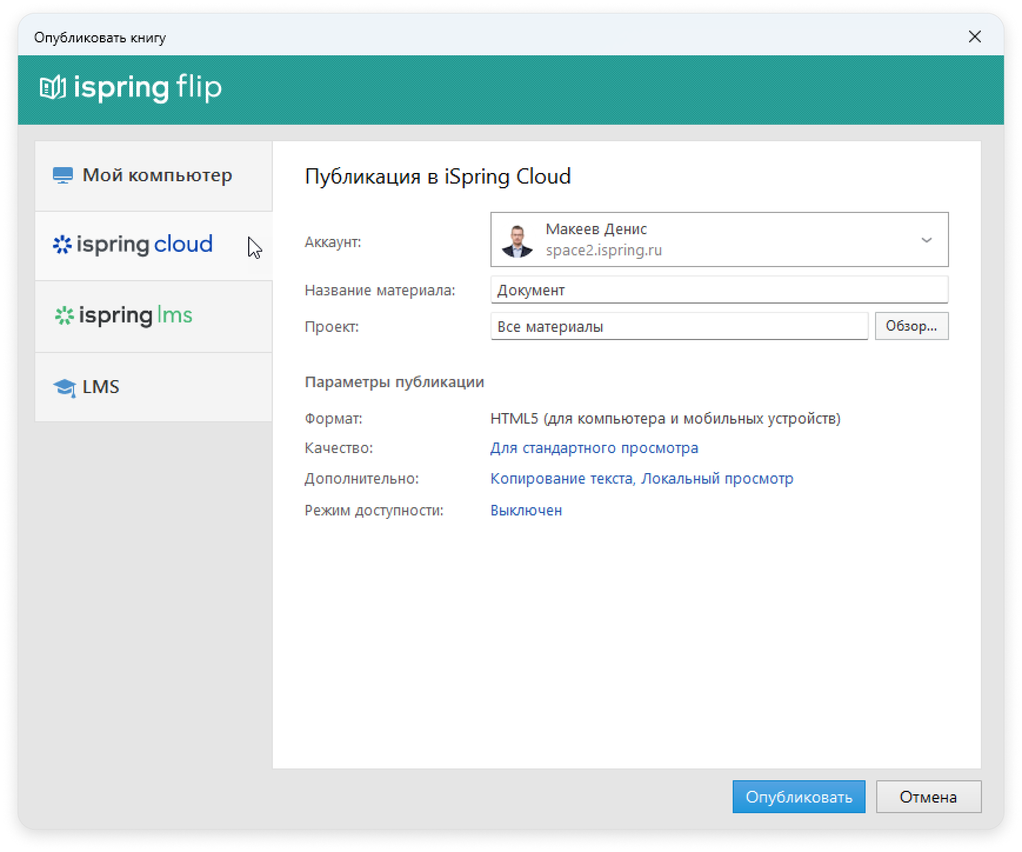Click the Режим доступности label
Image resolution: width=1022 pixels, height=852 pixels.
pos(374,510)
